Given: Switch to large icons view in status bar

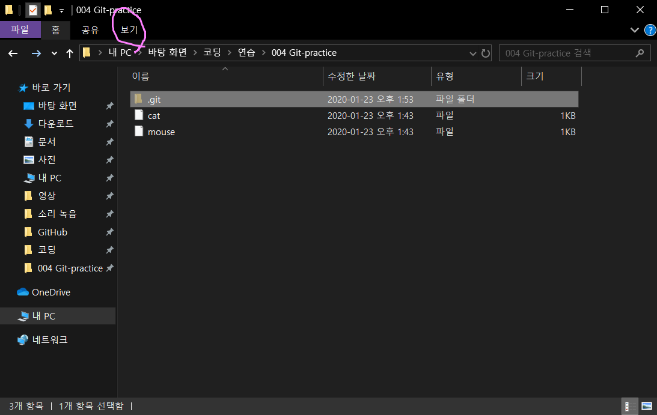Looking at the screenshot, I should (647, 406).
